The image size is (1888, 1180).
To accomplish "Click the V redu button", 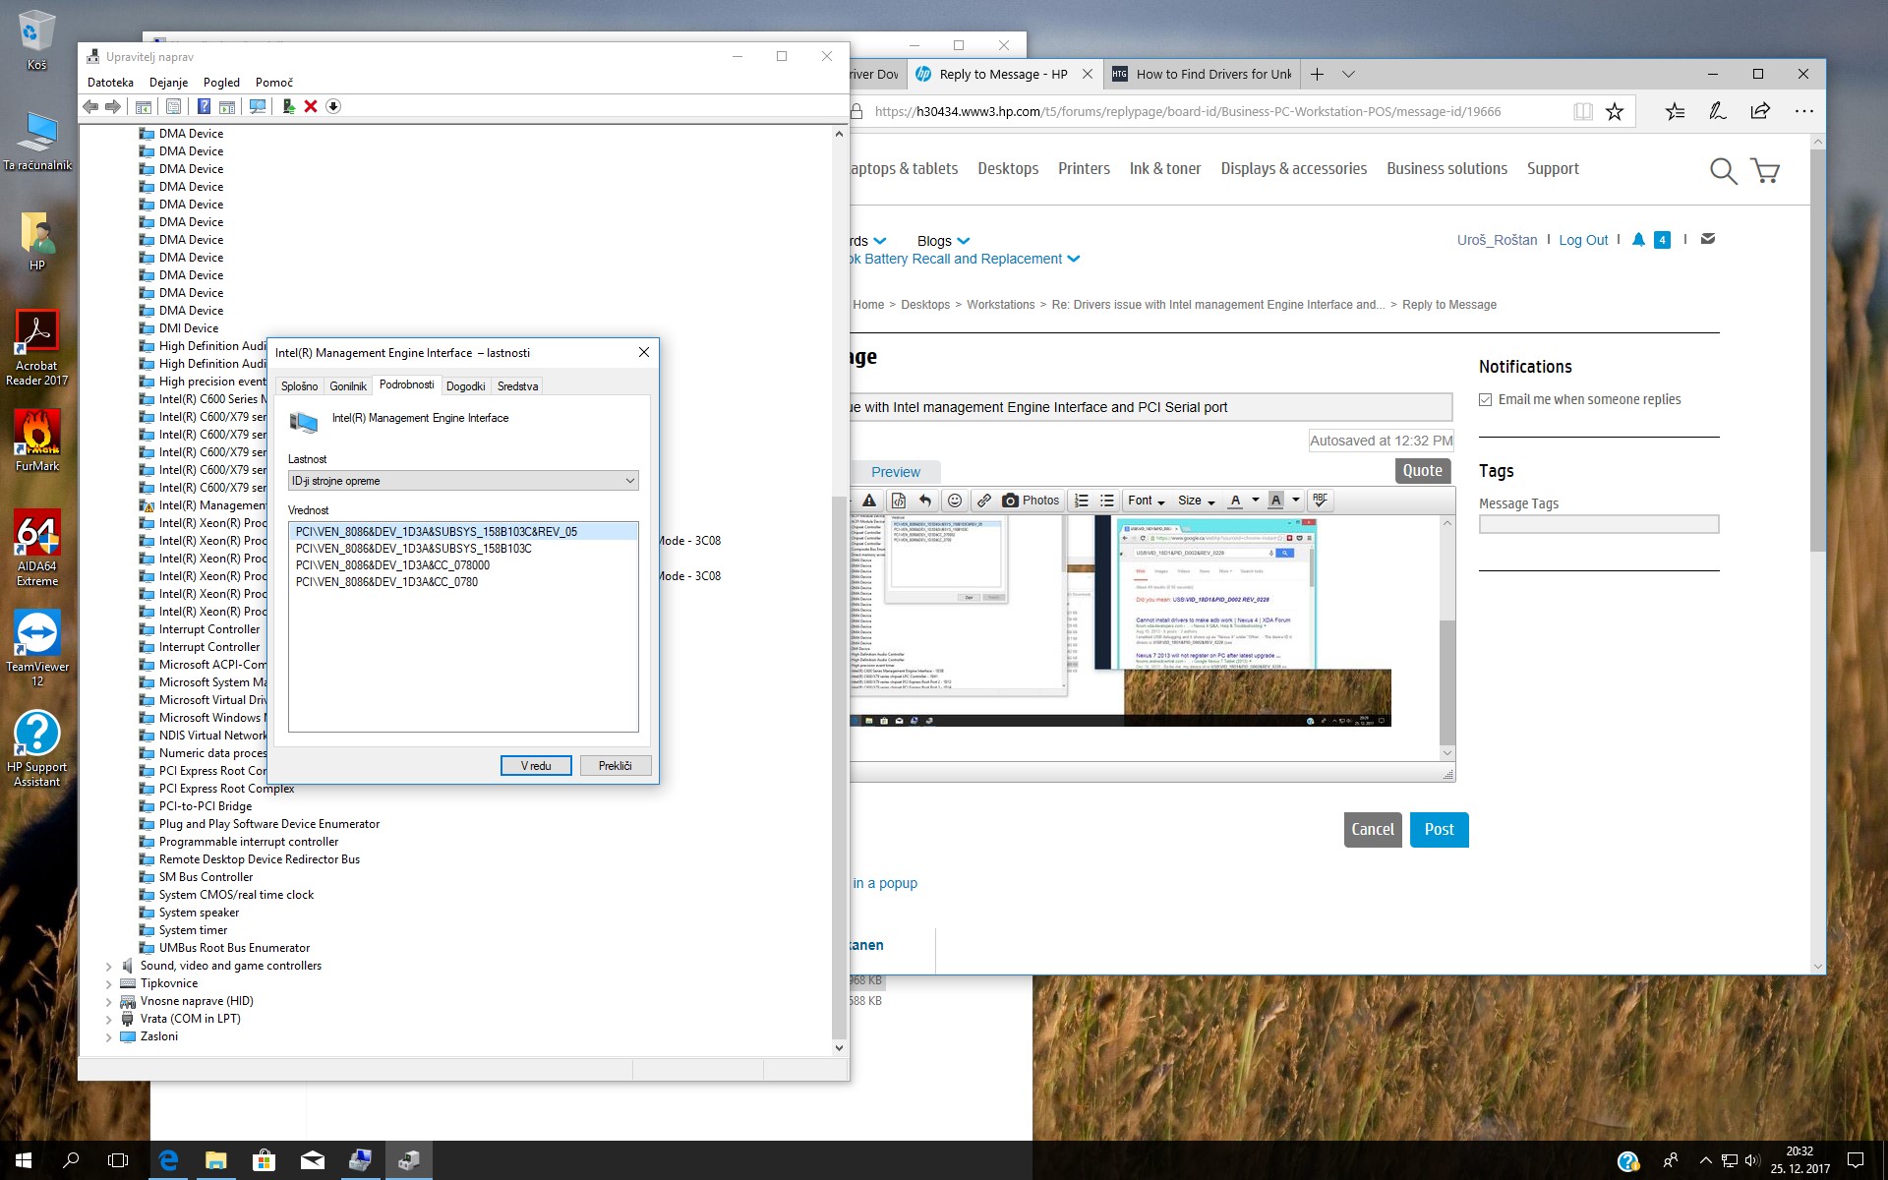I will (x=536, y=766).
